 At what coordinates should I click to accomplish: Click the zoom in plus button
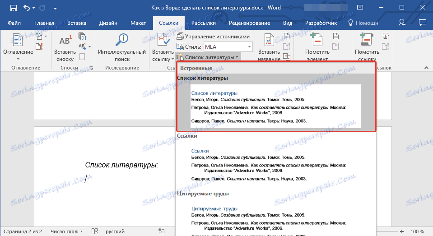click(x=401, y=231)
